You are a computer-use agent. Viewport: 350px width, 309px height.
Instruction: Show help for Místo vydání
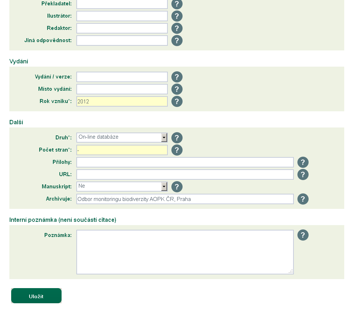point(177,89)
